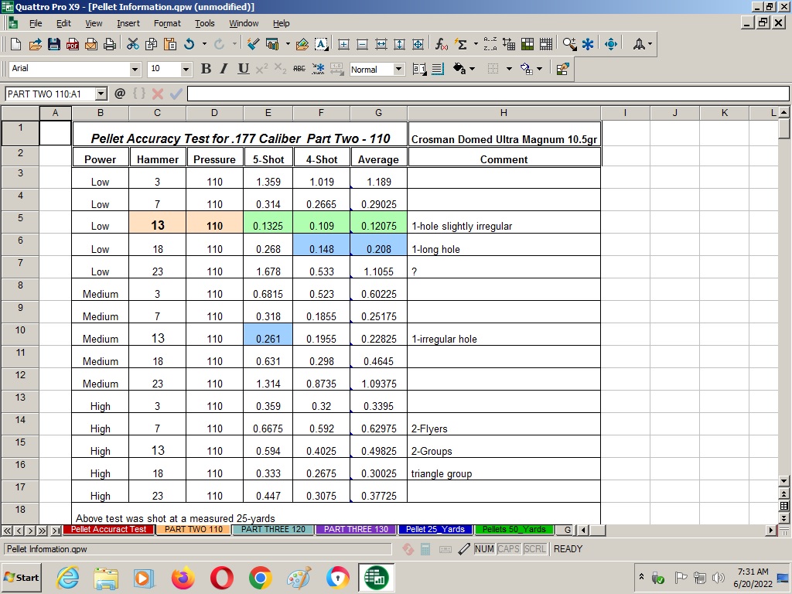The height and width of the screenshot is (594, 792).
Task: Open selection properties icon at toolbar end
Action: tap(562, 69)
